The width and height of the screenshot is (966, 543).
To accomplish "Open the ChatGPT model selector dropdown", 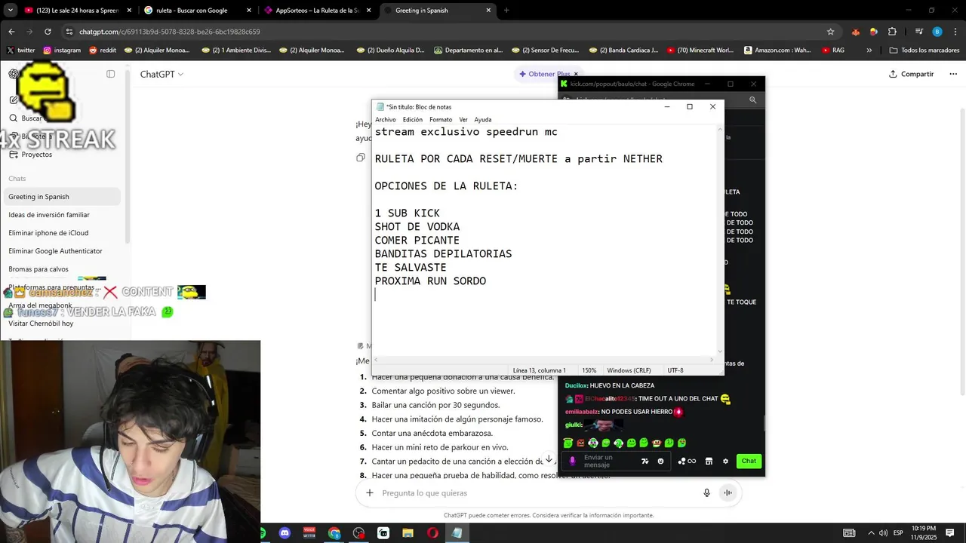I will (x=162, y=74).
